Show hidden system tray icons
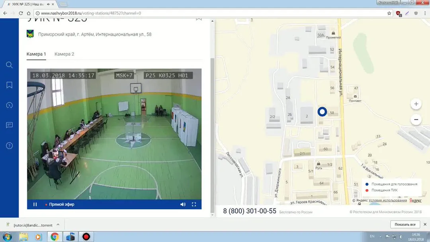Image resolution: width=430 pixels, height=242 pixels. click(380, 236)
